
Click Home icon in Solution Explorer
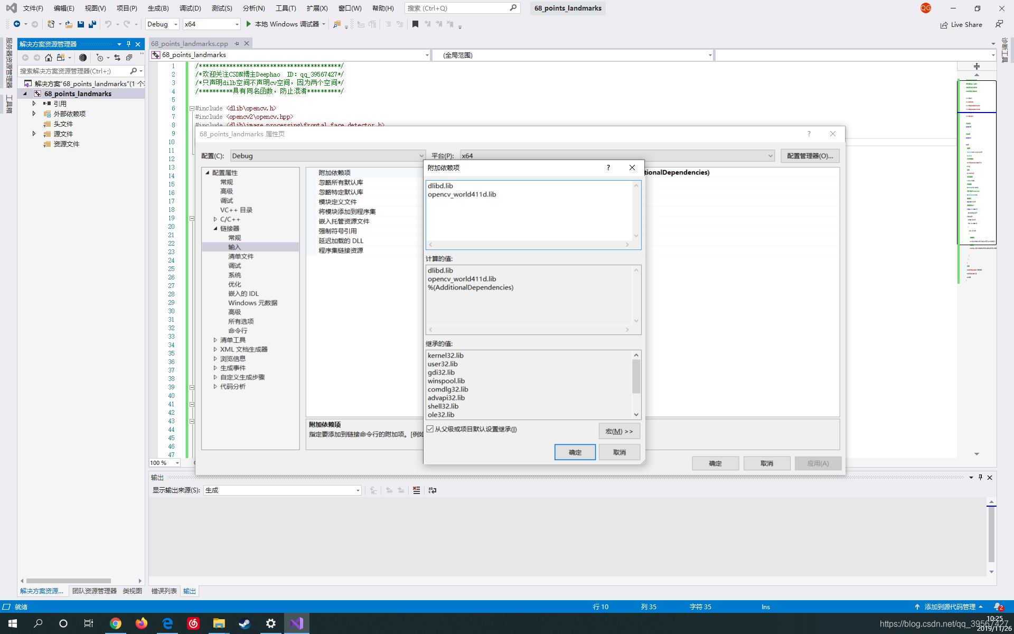[49, 58]
